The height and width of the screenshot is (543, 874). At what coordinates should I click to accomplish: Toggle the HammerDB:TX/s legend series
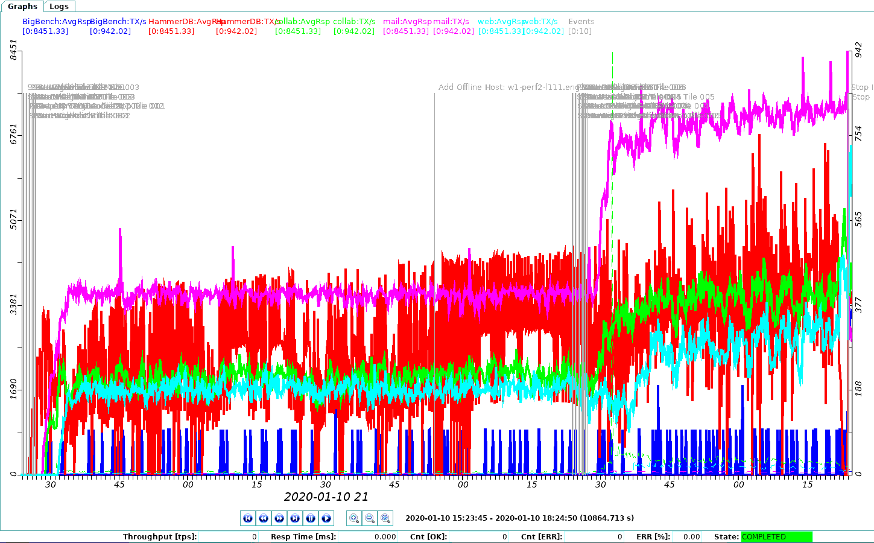click(x=249, y=21)
